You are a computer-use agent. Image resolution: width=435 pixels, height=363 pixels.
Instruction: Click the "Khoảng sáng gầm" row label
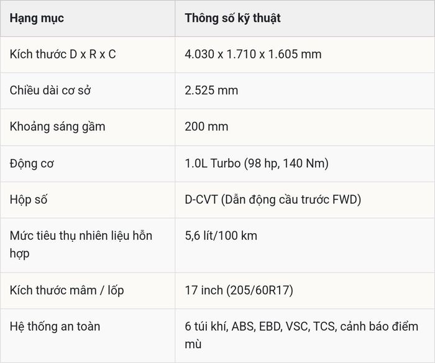point(57,127)
